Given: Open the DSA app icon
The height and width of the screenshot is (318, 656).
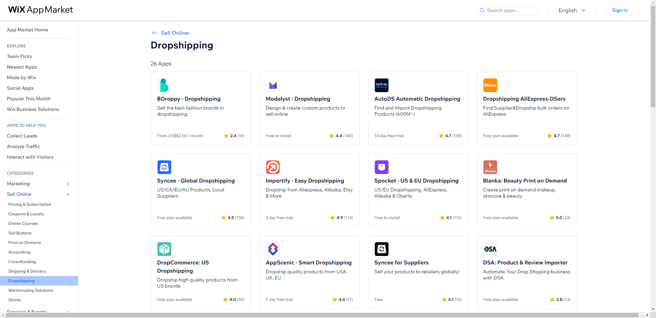Looking at the screenshot, I should [490, 249].
